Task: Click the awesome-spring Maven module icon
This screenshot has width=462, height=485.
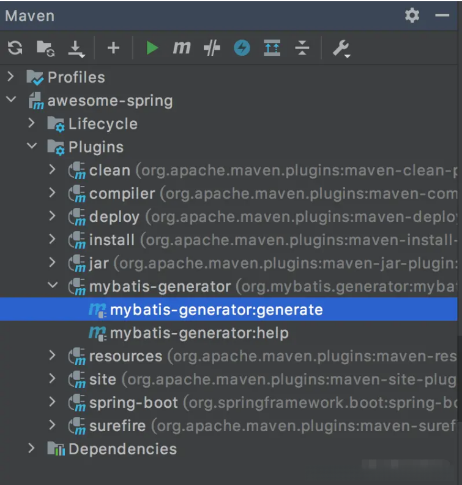Action: point(36,101)
